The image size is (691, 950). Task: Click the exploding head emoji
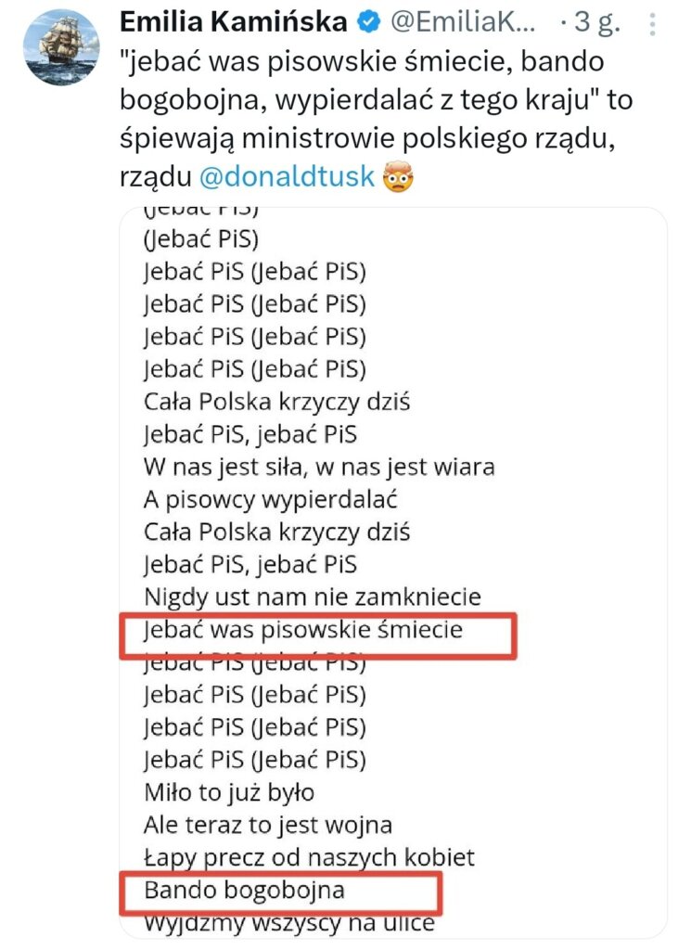tap(396, 175)
